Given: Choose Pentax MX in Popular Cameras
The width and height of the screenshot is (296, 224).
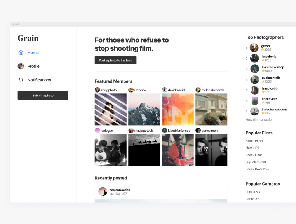Looking at the screenshot, I should pos(253,192).
